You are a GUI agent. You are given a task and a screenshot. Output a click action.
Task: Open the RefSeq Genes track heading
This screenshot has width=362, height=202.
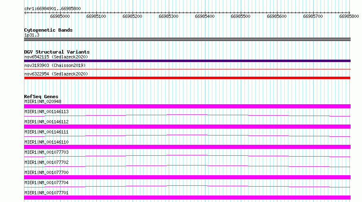[x=41, y=97]
